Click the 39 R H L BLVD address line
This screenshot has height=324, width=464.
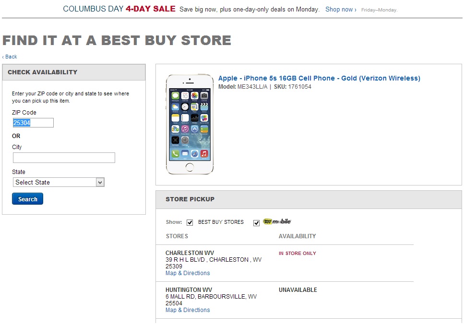[x=214, y=260]
